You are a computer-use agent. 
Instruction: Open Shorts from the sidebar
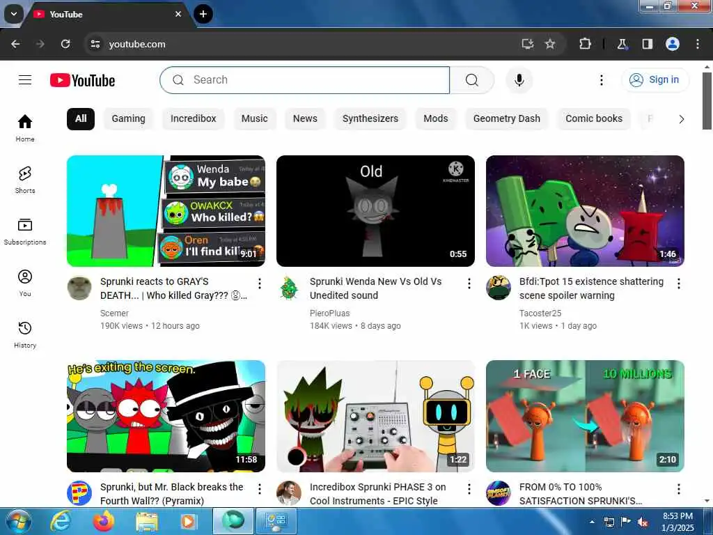25,180
